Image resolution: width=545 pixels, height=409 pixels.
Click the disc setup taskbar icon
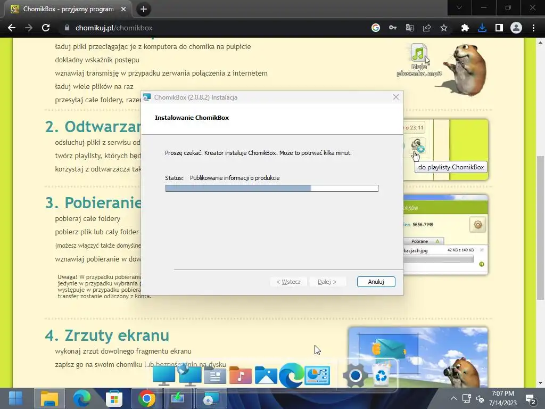[x=211, y=398]
